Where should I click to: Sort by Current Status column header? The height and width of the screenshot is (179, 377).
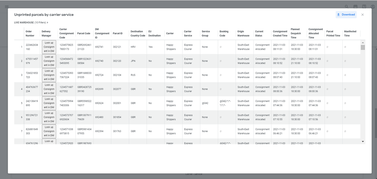[x=259, y=33]
